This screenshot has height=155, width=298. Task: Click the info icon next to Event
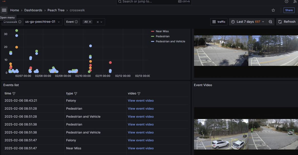coord(76,22)
